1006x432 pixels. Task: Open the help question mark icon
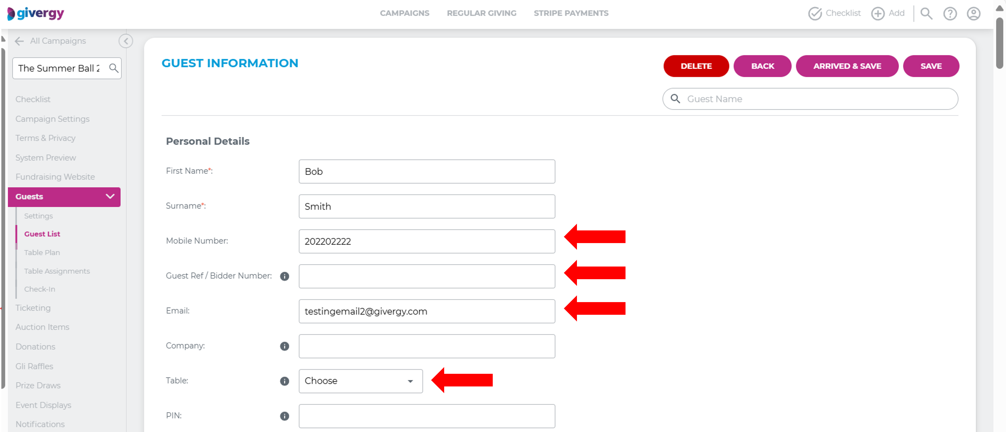(950, 13)
